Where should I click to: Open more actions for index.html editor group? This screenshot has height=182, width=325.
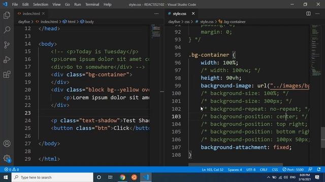click(156, 14)
